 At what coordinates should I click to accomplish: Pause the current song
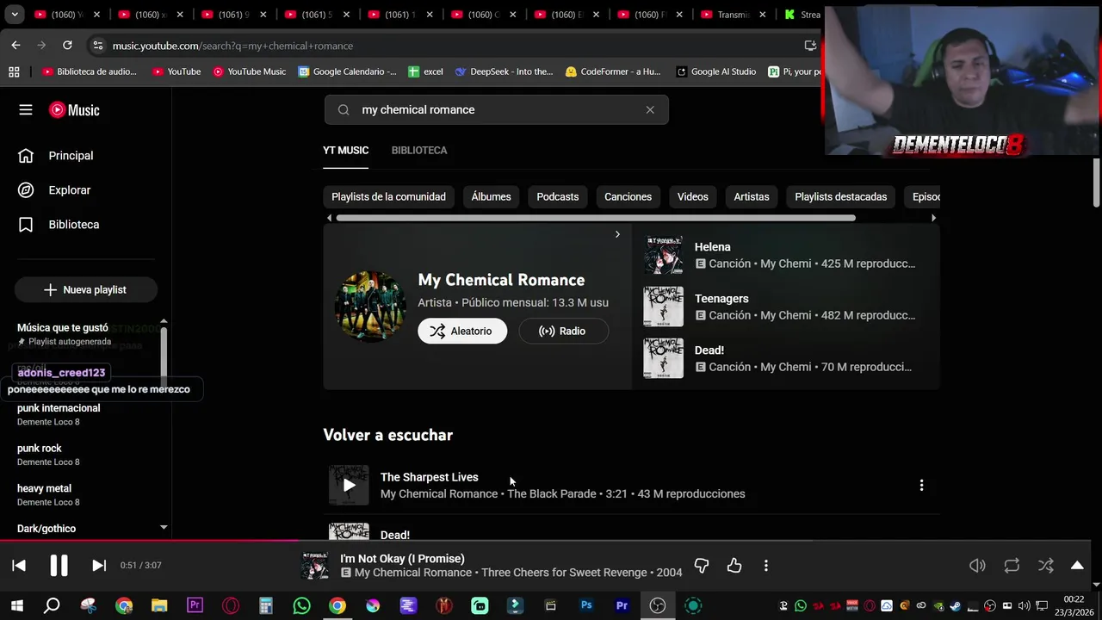(x=59, y=566)
